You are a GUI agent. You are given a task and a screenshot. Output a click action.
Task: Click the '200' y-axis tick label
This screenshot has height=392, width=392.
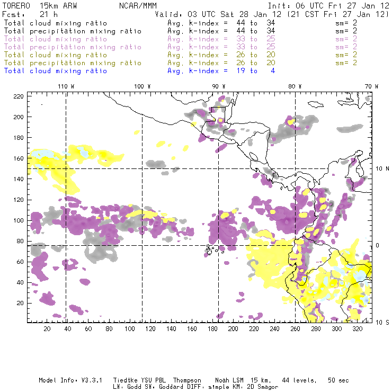(19, 117)
